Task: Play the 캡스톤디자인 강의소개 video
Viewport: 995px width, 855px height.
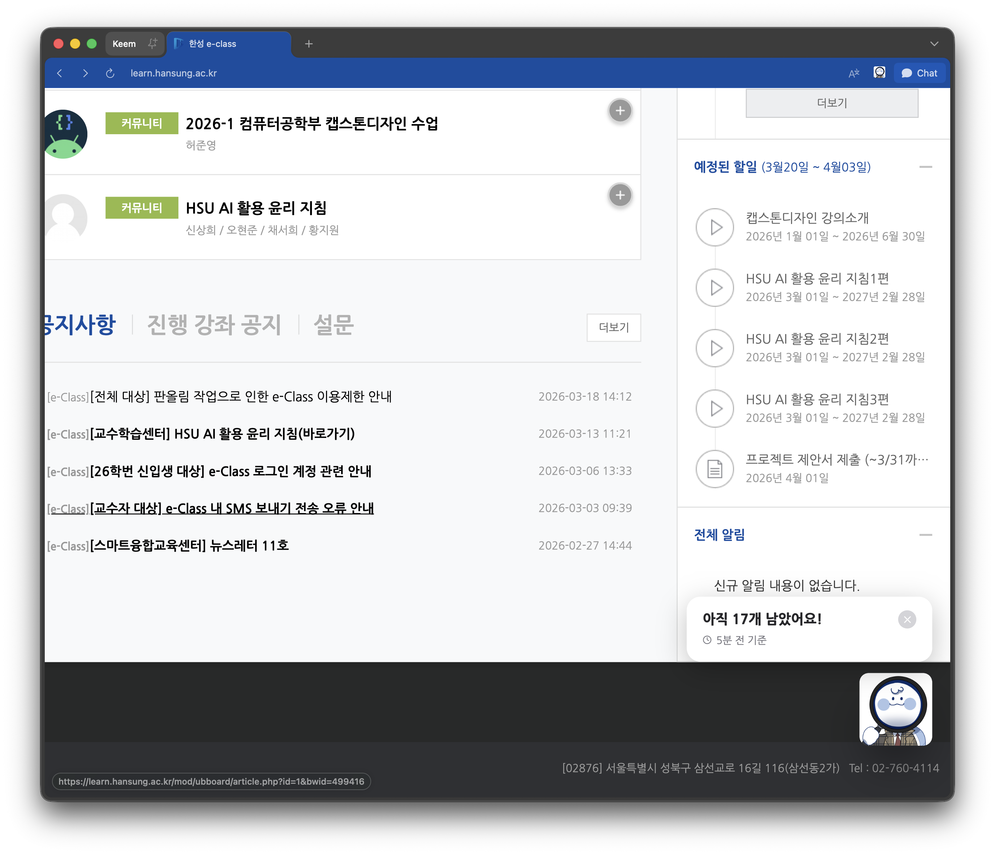Action: coord(715,227)
